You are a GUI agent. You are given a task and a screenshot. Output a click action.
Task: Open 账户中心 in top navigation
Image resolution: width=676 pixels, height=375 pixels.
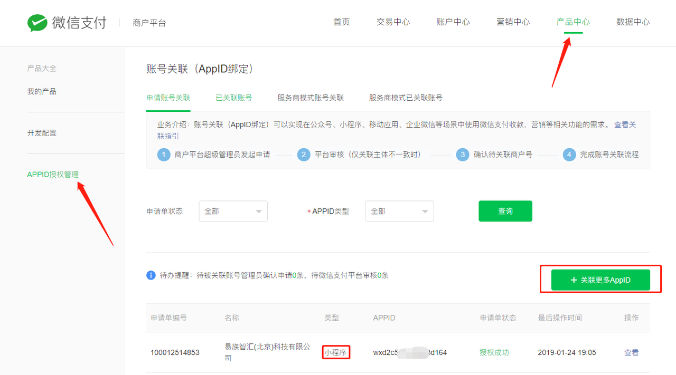(x=453, y=22)
